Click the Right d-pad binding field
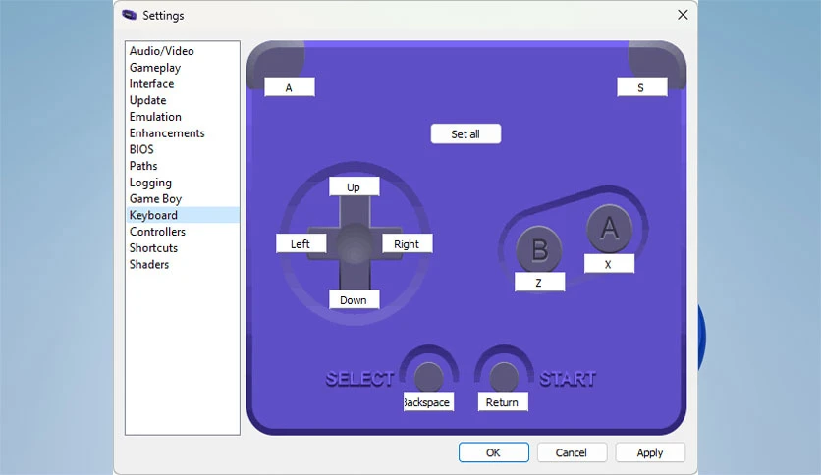 coord(407,243)
